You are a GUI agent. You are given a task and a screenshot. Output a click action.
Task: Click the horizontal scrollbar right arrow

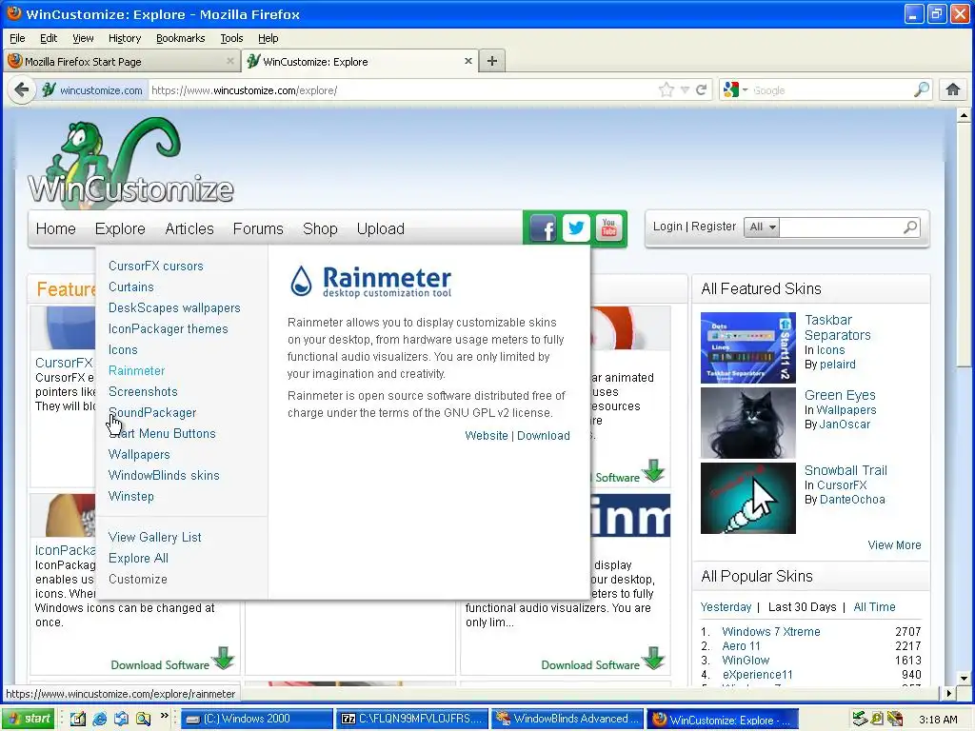(949, 693)
